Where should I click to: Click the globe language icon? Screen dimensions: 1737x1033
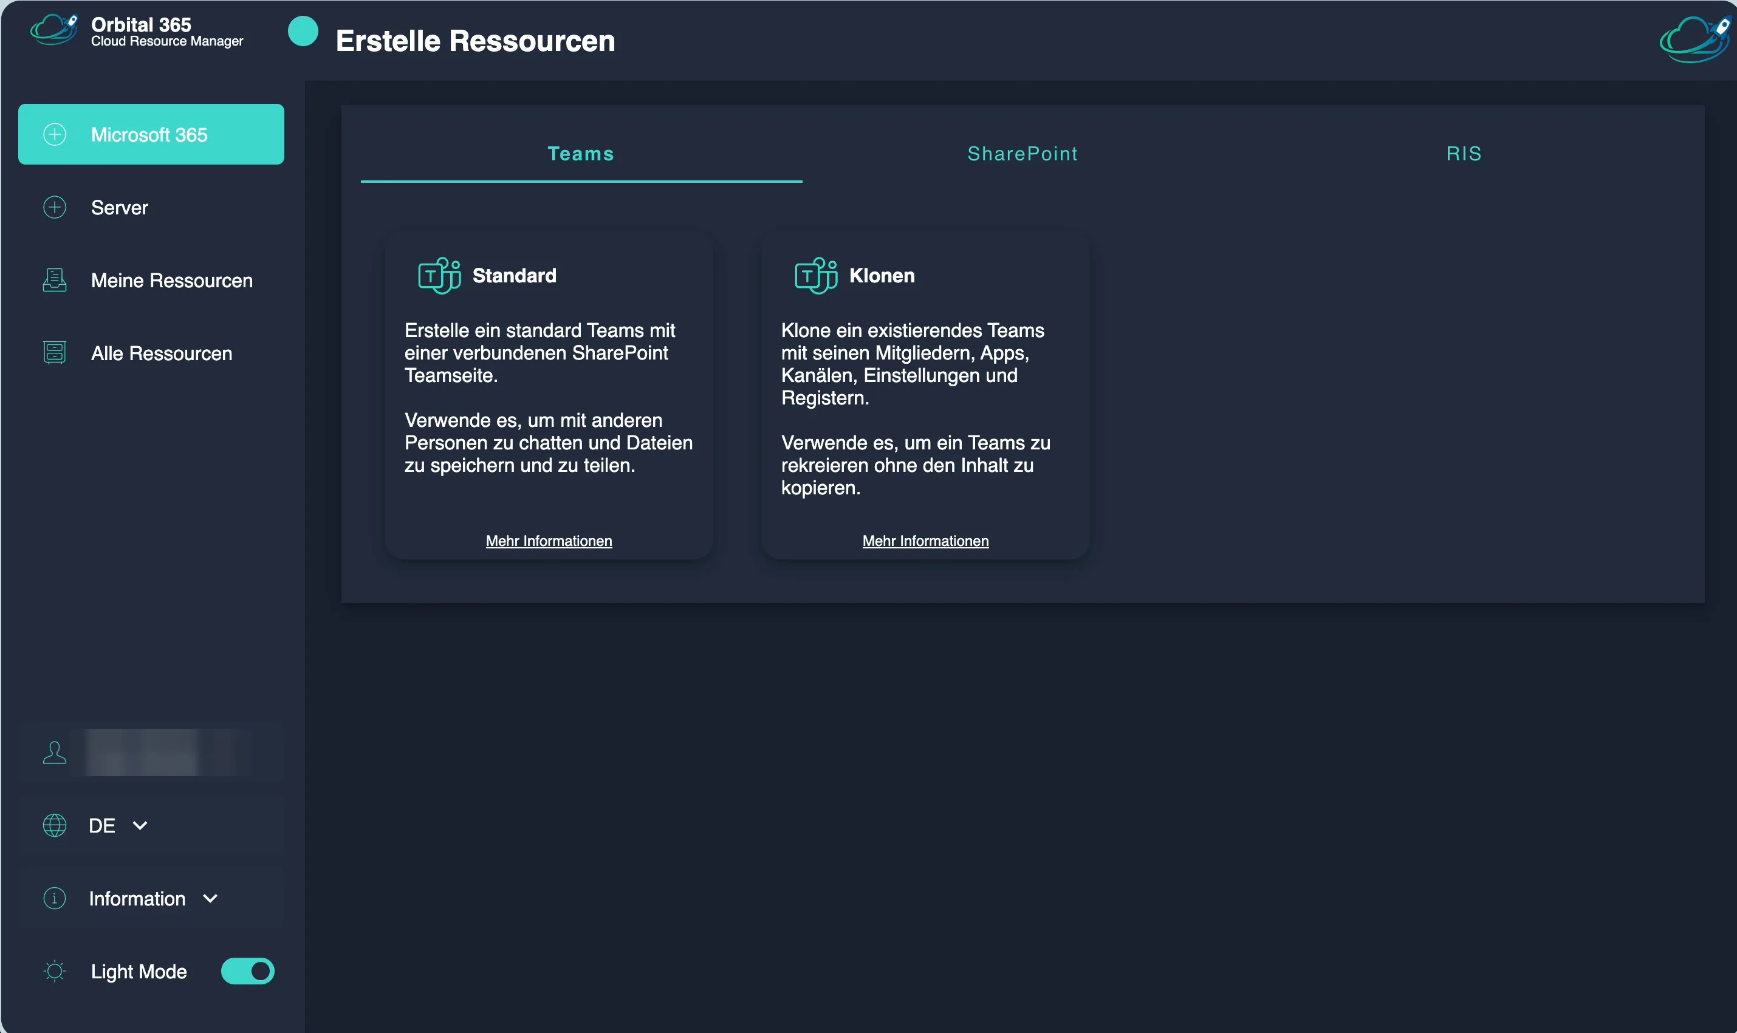[55, 825]
